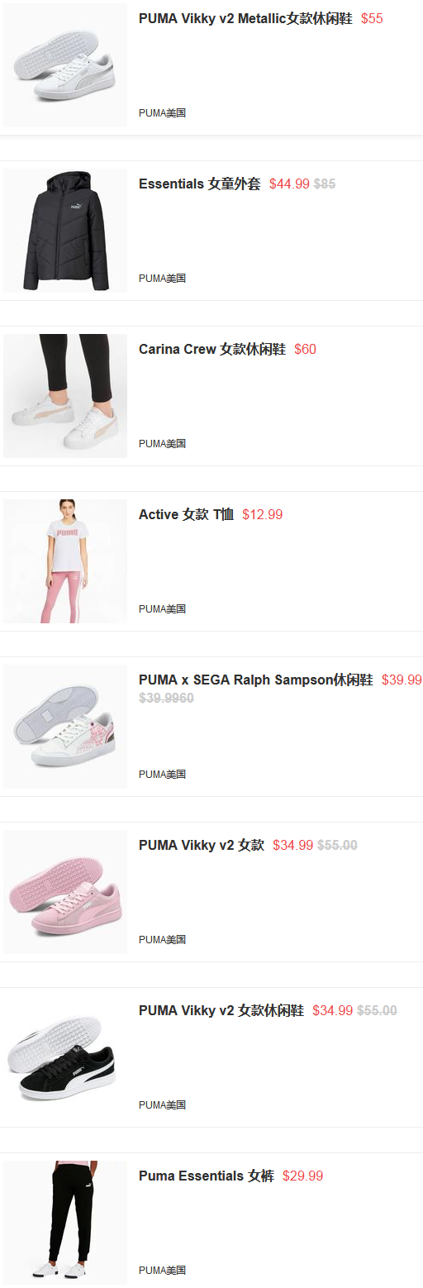Open the Puma Essentials black pants image
The width and height of the screenshot is (423, 1288).
(x=65, y=1223)
